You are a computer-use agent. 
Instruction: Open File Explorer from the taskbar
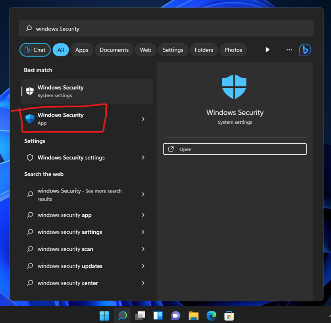[x=194, y=316]
